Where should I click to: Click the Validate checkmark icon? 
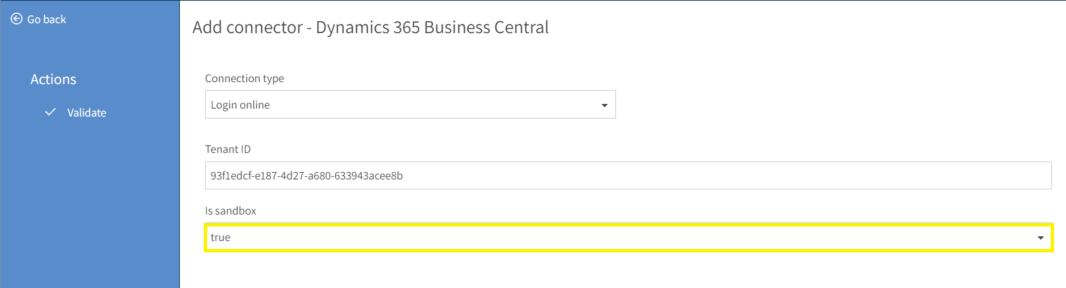pyautogui.click(x=50, y=113)
